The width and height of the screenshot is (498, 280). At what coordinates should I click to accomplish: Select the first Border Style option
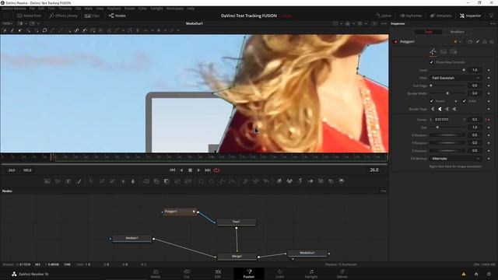coord(433,109)
